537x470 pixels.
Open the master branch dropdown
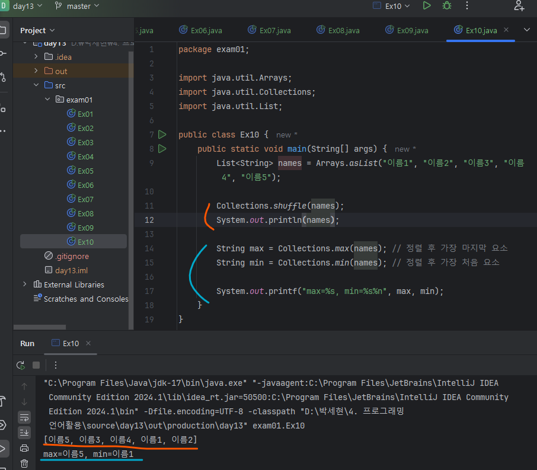coord(78,6)
